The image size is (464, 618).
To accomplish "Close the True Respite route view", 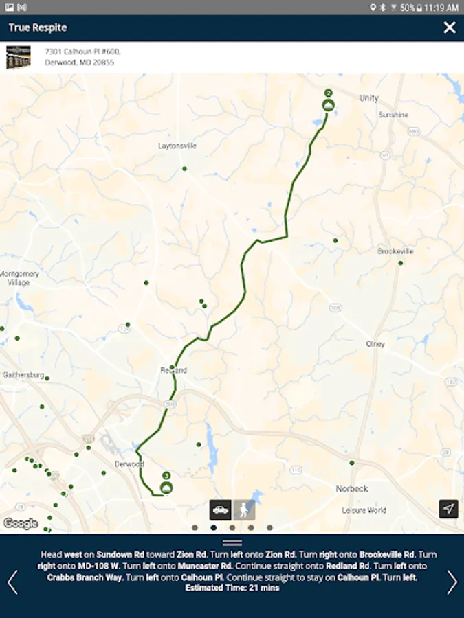I will (450, 27).
